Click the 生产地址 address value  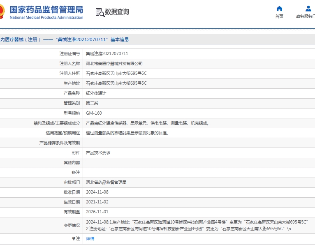[116, 83]
